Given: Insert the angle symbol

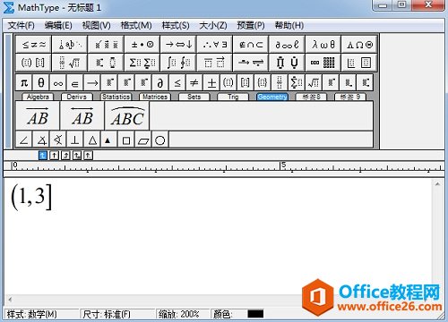Looking at the screenshot, I should (x=24, y=140).
